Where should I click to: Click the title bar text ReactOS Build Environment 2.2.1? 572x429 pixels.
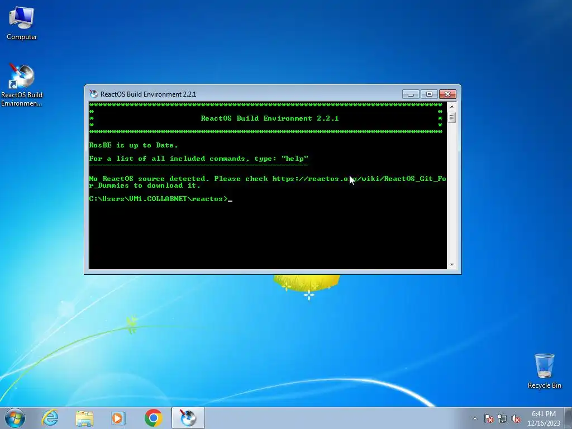(148, 94)
